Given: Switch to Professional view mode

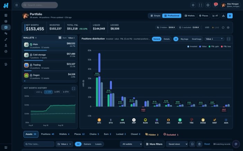Looking at the screenshot, I should (x=172, y=16).
